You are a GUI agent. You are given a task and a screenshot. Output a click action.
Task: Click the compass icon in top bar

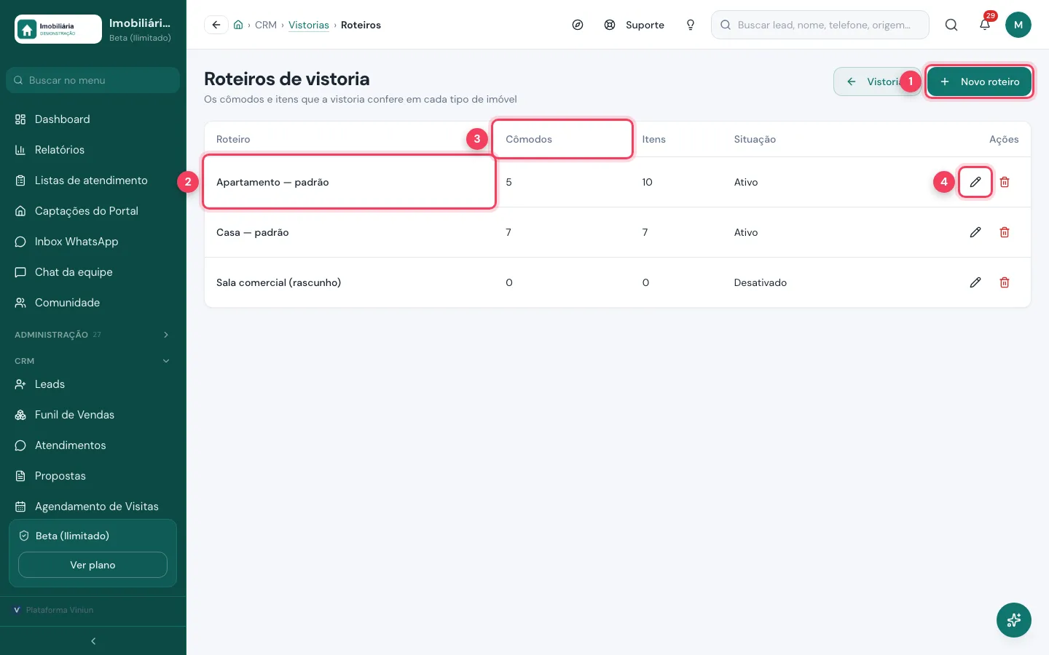click(x=578, y=25)
